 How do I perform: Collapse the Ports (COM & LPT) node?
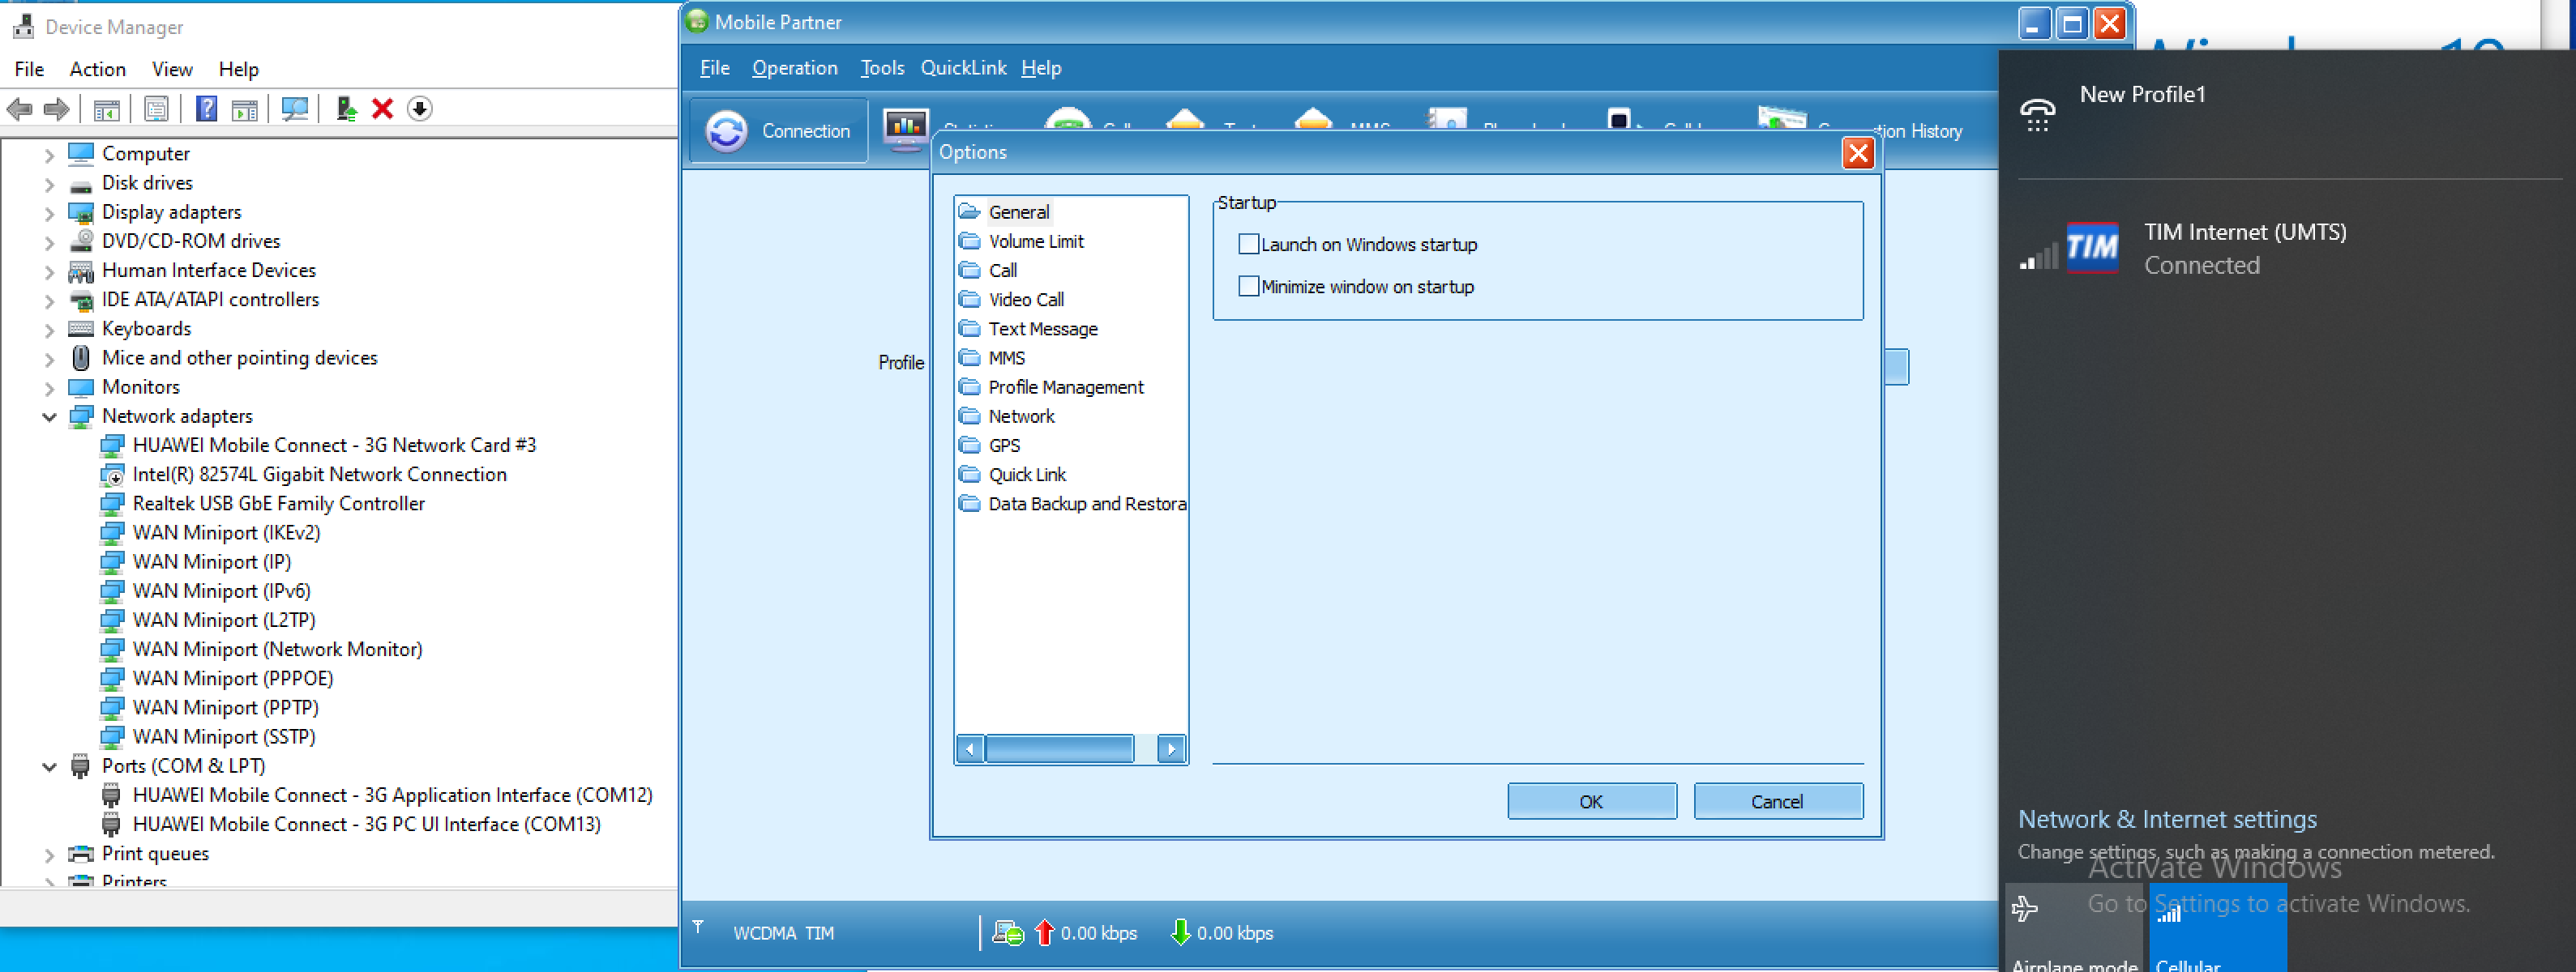(49, 766)
